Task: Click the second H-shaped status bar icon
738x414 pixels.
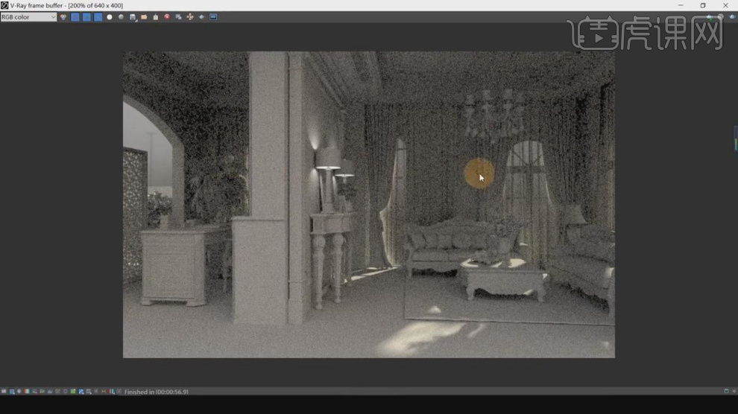Action: [104, 392]
